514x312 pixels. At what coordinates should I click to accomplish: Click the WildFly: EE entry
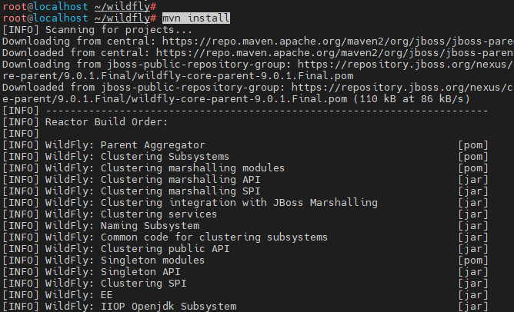78,295
